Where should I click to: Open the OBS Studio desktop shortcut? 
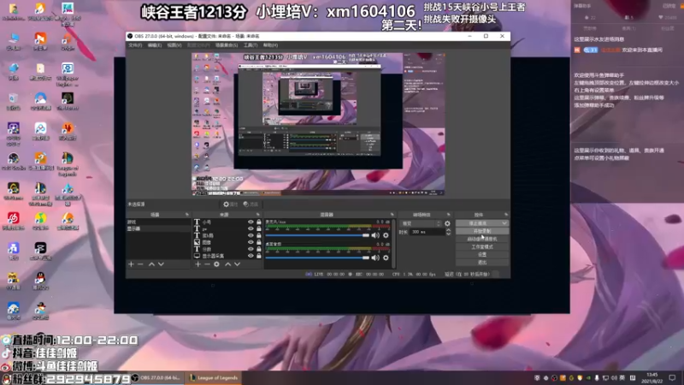13,161
